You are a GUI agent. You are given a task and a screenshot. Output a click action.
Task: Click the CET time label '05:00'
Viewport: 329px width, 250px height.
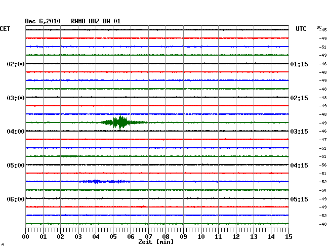click(16, 165)
